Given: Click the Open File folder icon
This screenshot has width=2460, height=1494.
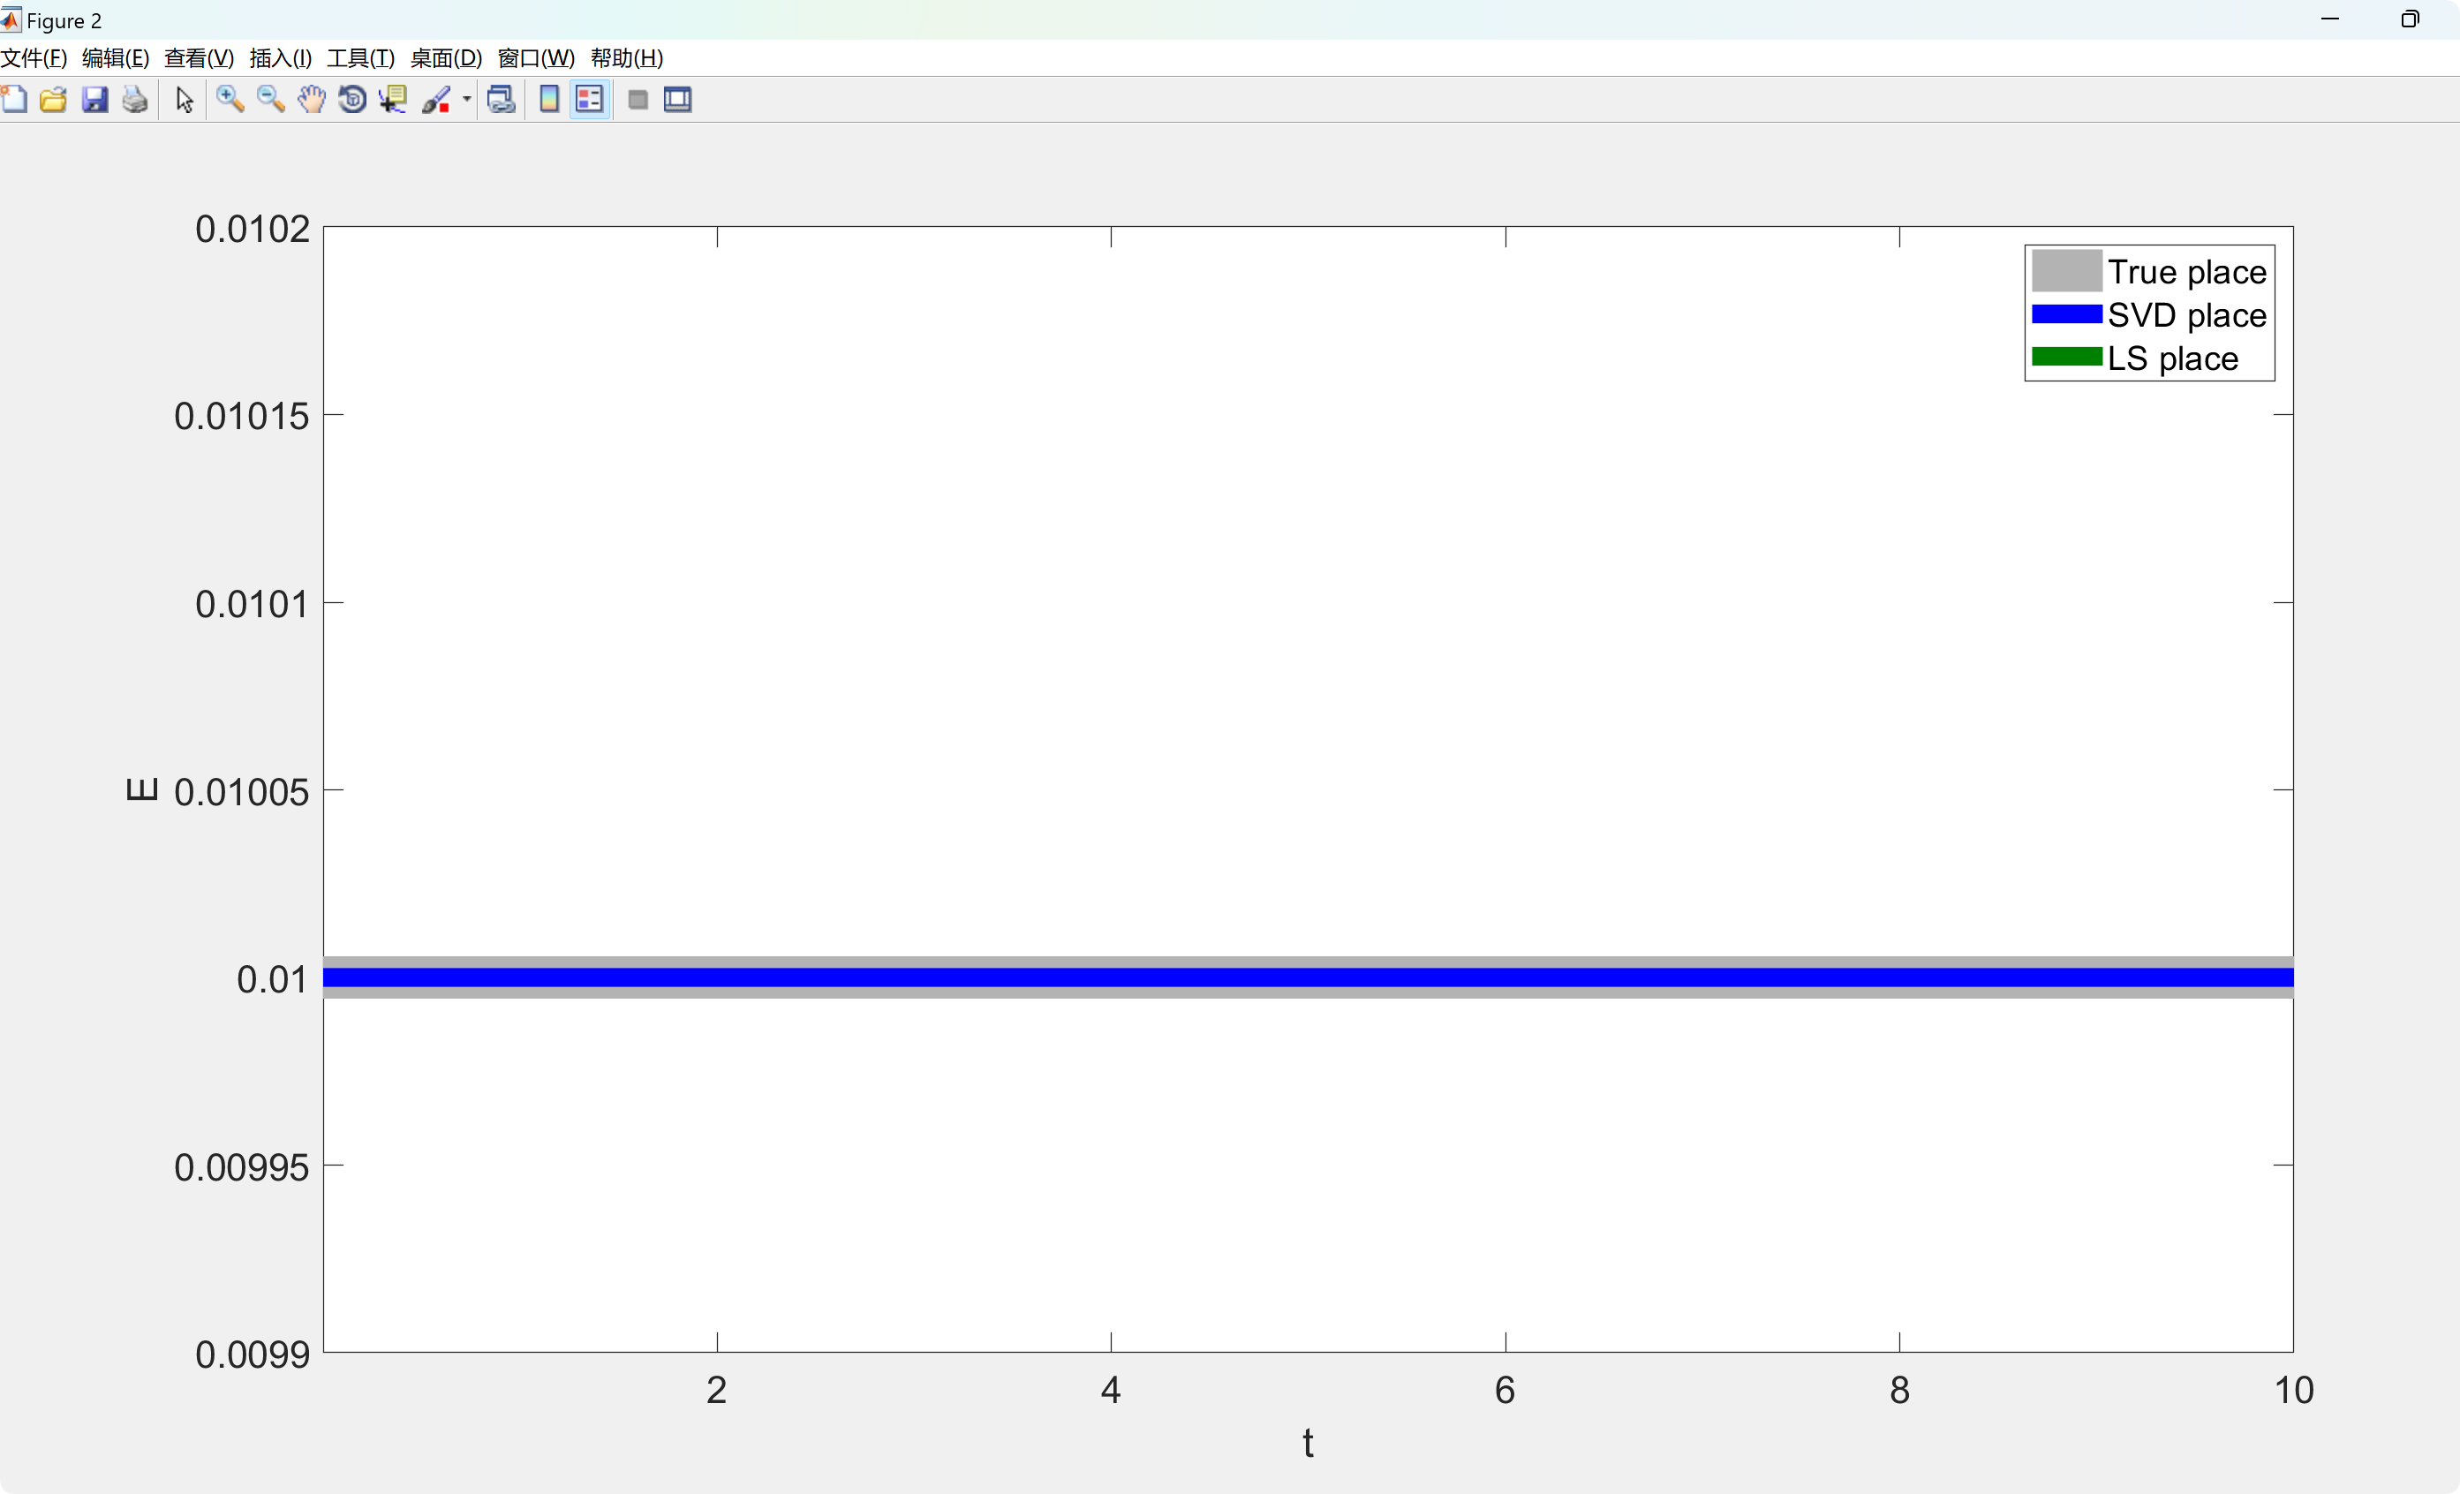Looking at the screenshot, I should pyautogui.click(x=53, y=100).
